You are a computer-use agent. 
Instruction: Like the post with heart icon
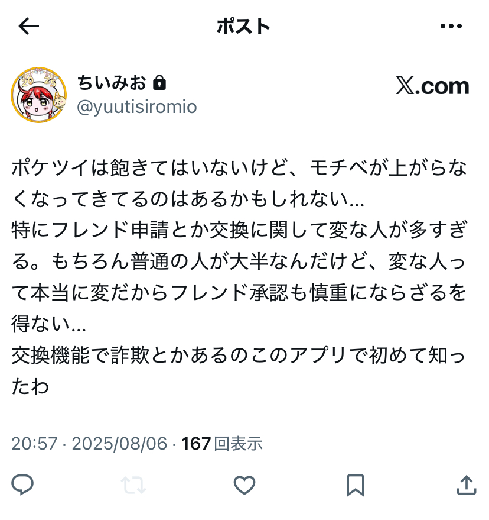point(244,485)
